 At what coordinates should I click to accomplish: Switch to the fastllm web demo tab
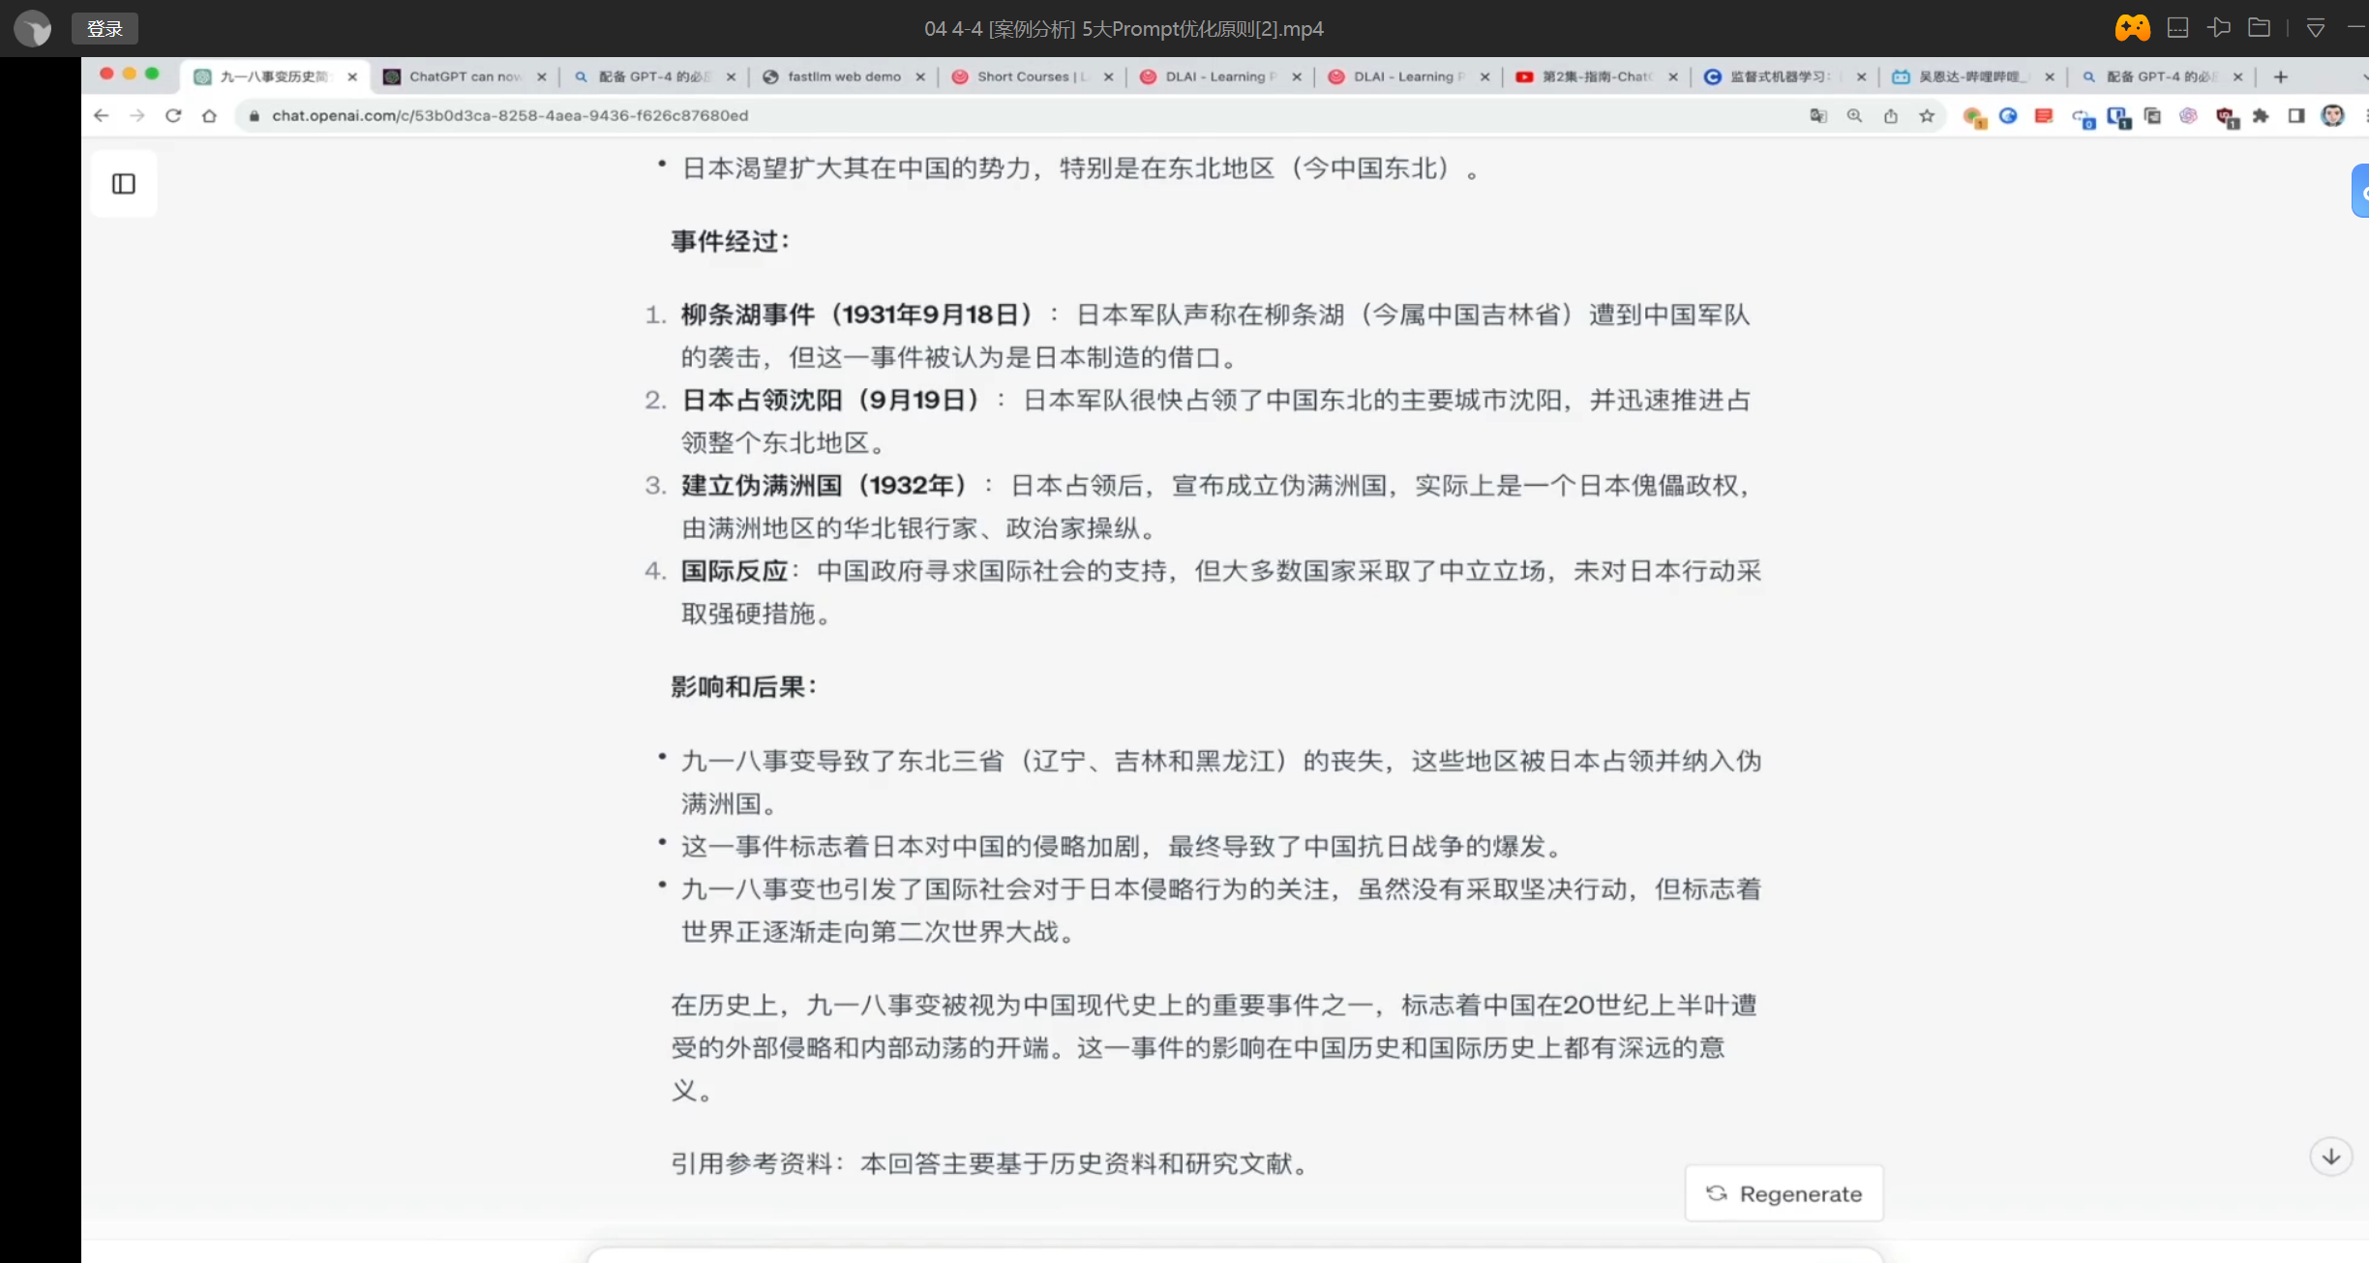(843, 76)
